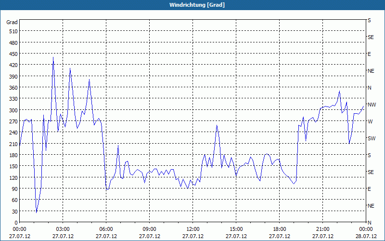Click the highest peak of the blue line
The width and height of the screenshot is (385, 241).
[x=53, y=57]
